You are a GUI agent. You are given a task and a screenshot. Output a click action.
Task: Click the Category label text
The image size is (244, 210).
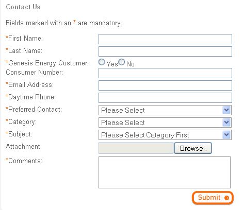[21, 122]
